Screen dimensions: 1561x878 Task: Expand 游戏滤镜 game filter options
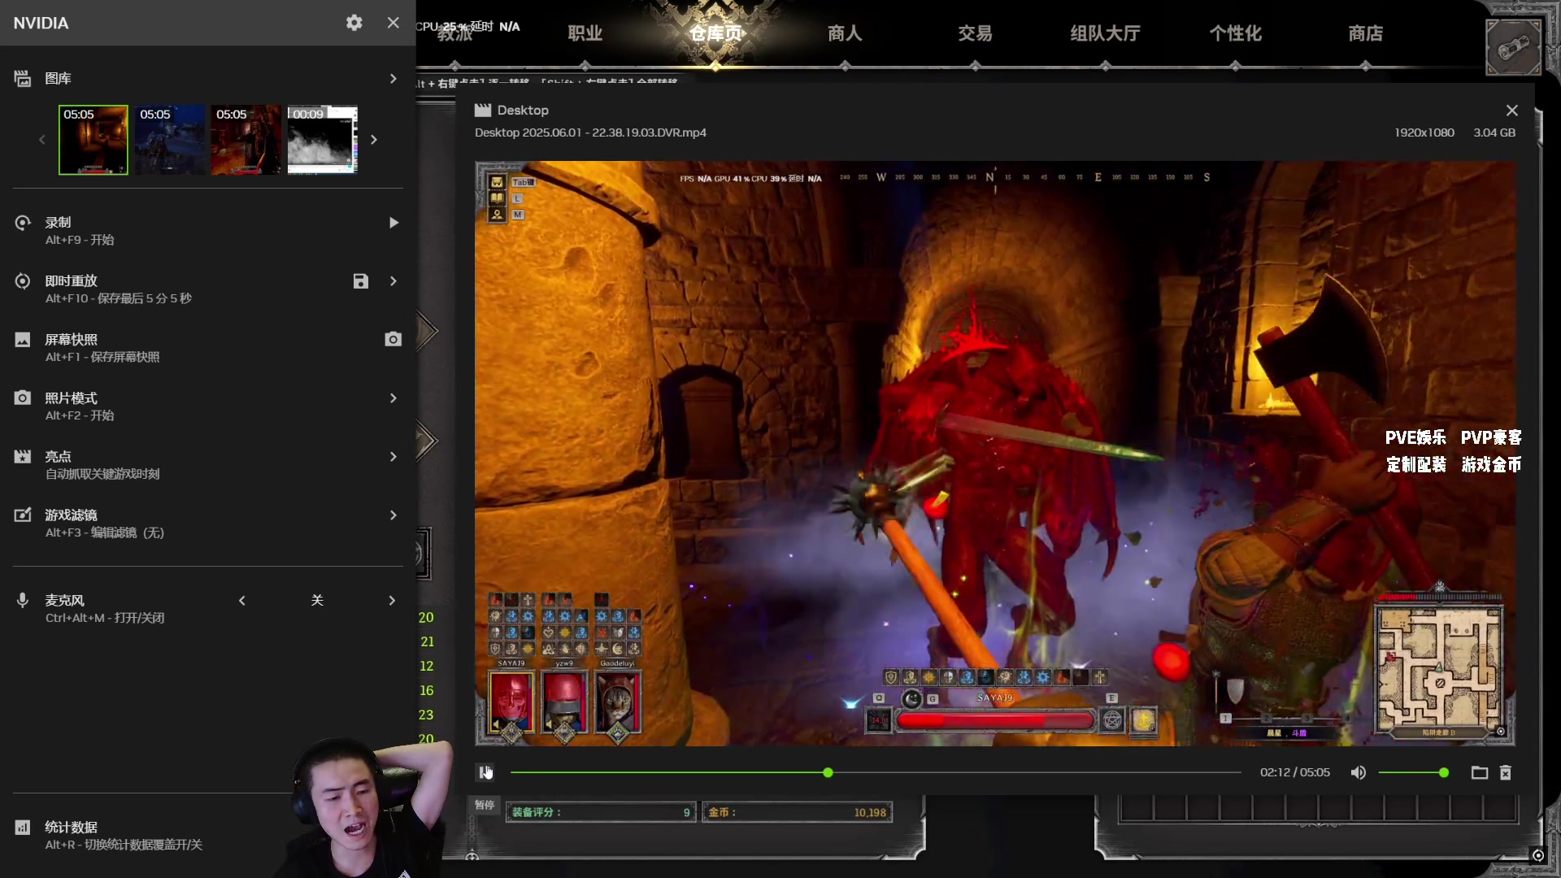(x=394, y=515)
